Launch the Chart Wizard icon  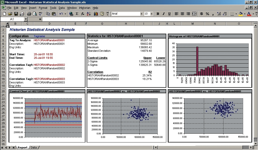(96, 14)
